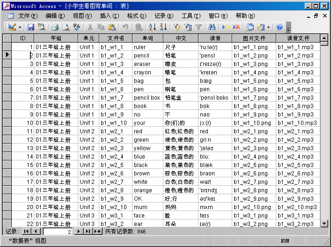Open the 编辑(E) menu
Screen dimensions: 331x247
point(55,16)
